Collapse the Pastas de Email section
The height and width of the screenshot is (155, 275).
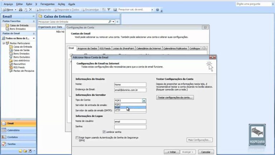[x=34, y=34]
